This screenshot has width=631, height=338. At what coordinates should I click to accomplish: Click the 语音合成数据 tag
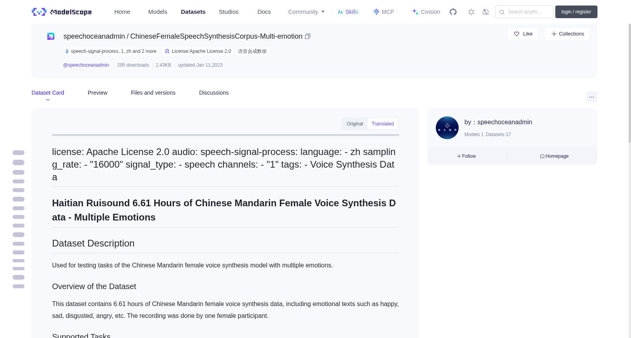click(x=252, y=51)
